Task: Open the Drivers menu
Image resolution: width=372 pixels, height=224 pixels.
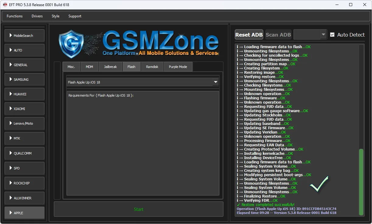Action: coord(37,16)
